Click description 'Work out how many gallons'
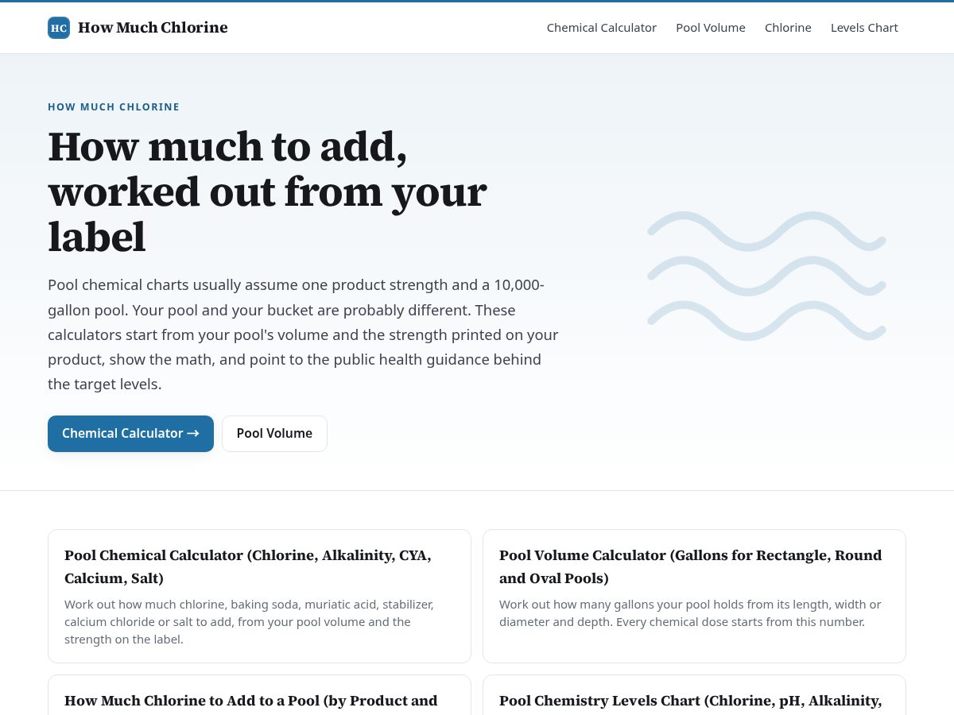 [x=690, y=613]
